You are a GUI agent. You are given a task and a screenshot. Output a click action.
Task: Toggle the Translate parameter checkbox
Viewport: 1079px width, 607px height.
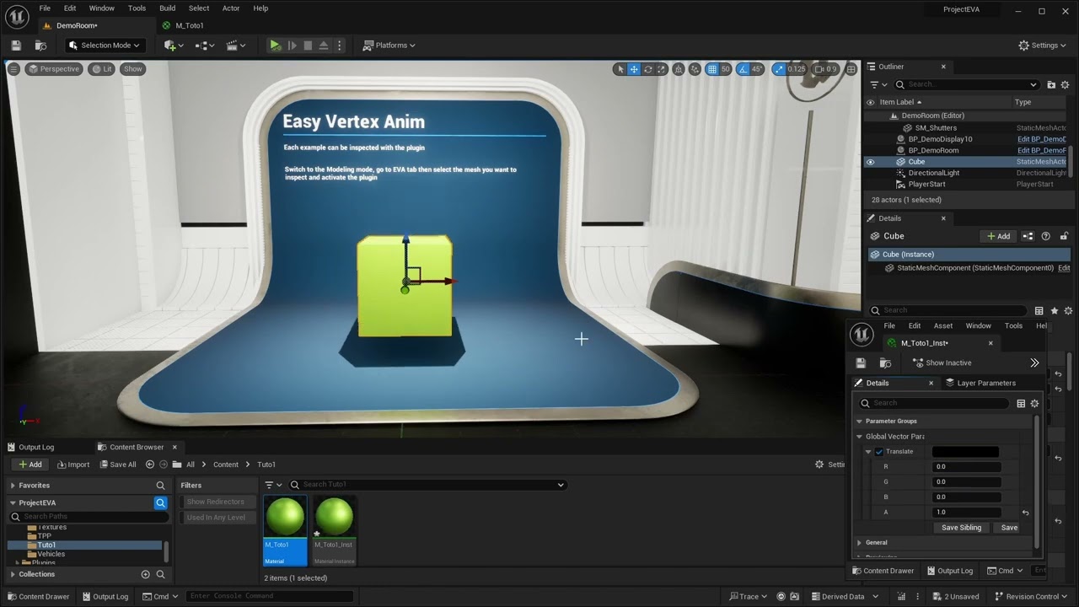pyautogui.click(x=879, y=452)
